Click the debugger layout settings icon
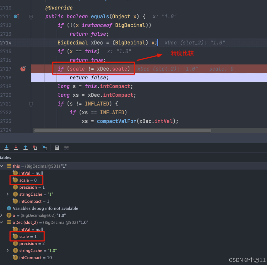Viewport: 267px width, 265px height. (x=66, y=147)
